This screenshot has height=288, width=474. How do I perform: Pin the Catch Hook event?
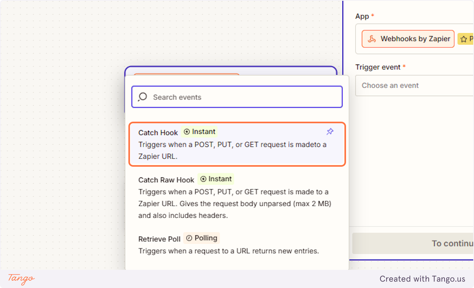(330, 132)
